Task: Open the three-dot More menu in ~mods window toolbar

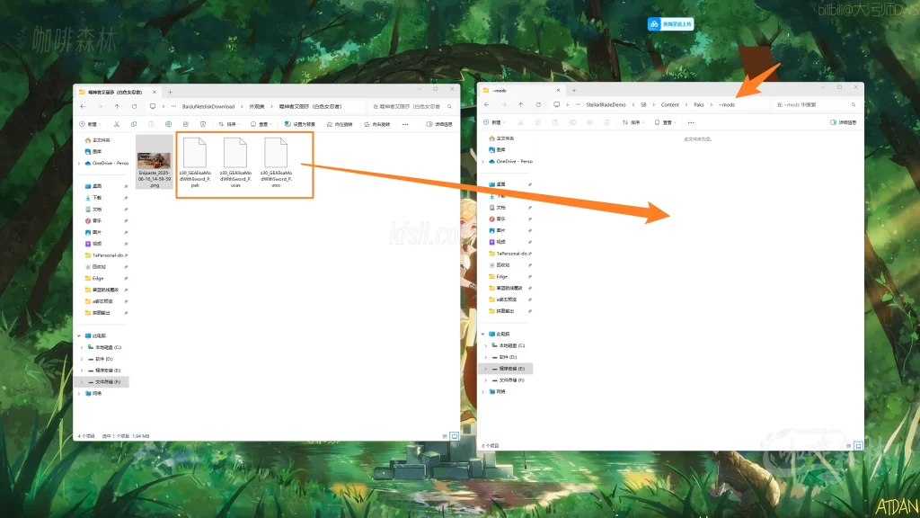Action: tap(691, 122)
